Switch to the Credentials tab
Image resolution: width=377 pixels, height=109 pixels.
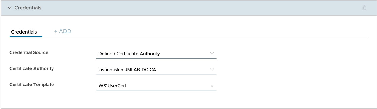[24, 32]
